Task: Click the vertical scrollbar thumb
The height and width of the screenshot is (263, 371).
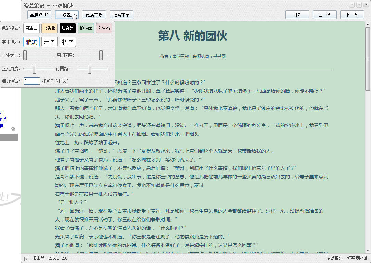Action: [368, 59]
